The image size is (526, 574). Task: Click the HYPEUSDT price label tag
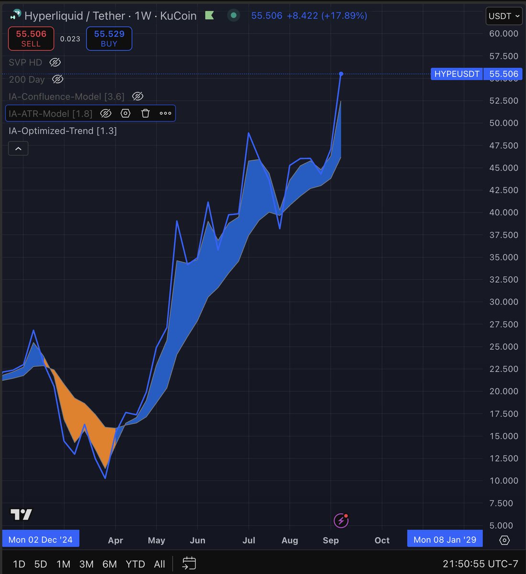pyautogui.click(x=457, y=74)
